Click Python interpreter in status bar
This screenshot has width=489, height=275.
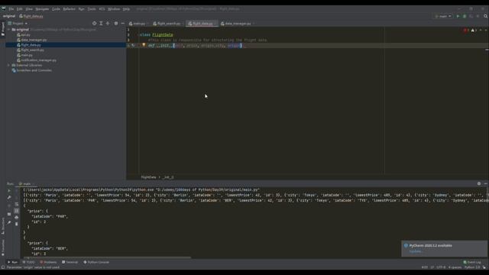click(x=472, y=267)
